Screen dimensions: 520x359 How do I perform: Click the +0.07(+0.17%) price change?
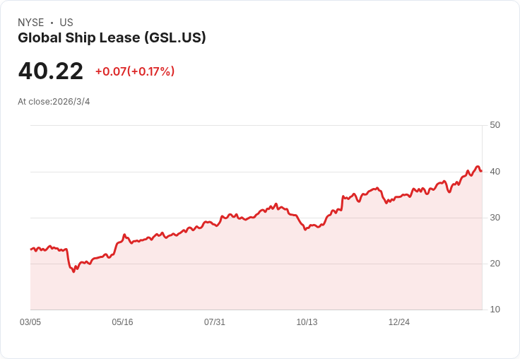click(x=135, y=71)
